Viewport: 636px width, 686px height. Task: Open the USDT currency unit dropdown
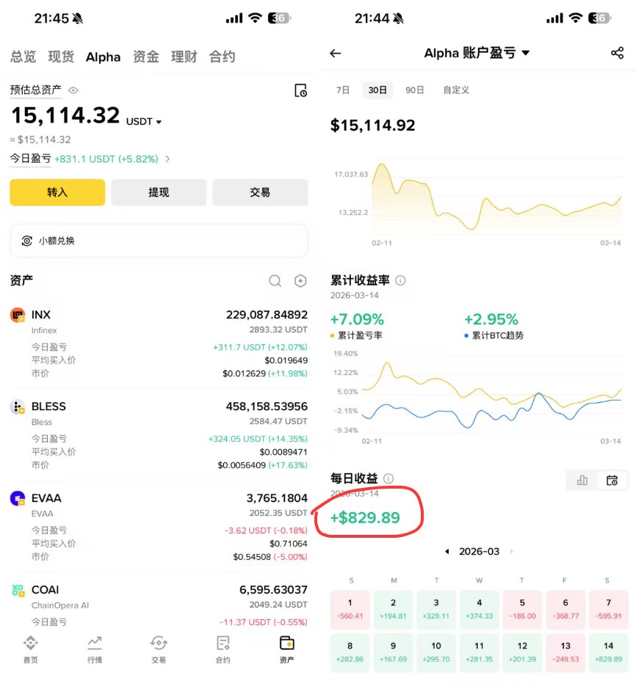144,122
